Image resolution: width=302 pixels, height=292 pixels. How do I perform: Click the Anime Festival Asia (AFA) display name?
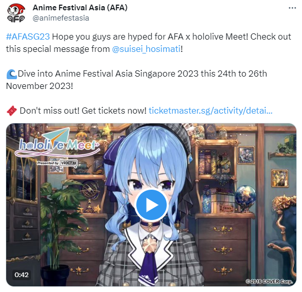point(80,8)
